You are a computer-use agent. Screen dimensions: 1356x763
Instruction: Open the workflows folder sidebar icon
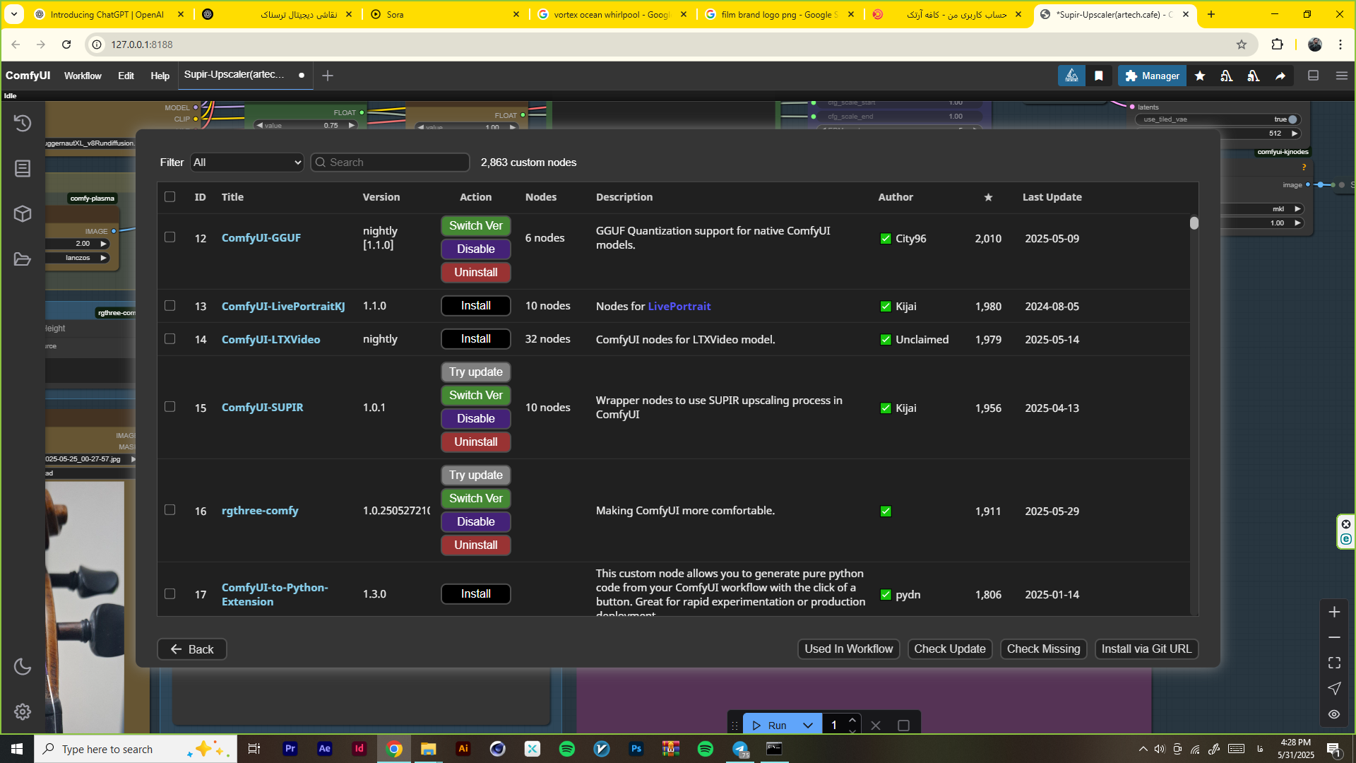coord(23,259)
